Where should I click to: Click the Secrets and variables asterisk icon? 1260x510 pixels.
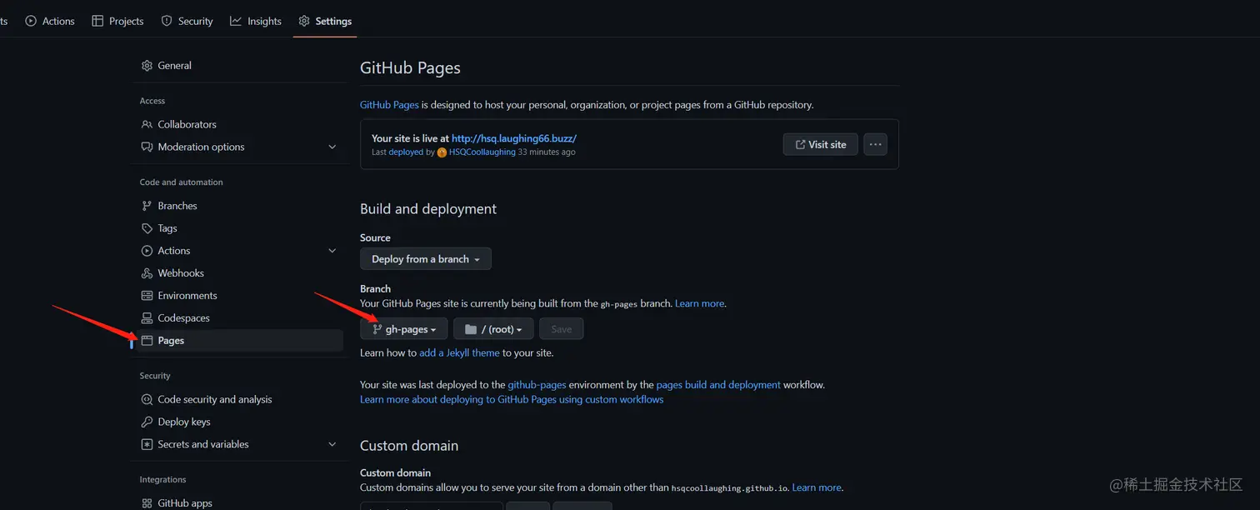(x=147, y=444)
